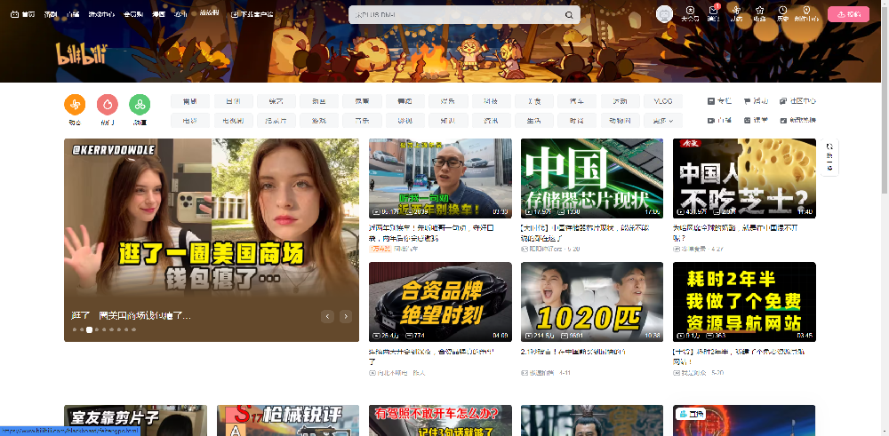
Task: Open the 收藏 star favorites icon
Action: 760,13
